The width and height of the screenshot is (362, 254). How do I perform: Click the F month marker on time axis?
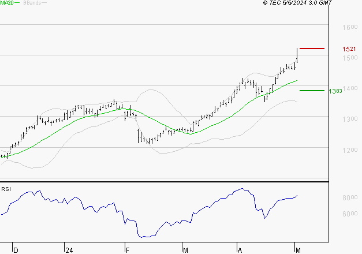128,251
